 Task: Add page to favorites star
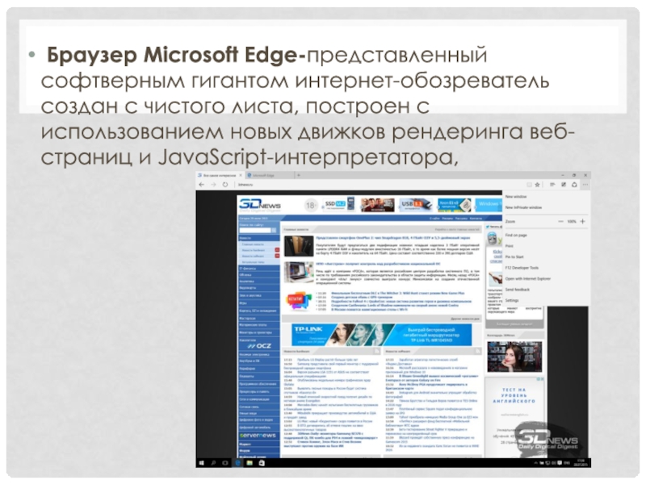pos(537,185)
